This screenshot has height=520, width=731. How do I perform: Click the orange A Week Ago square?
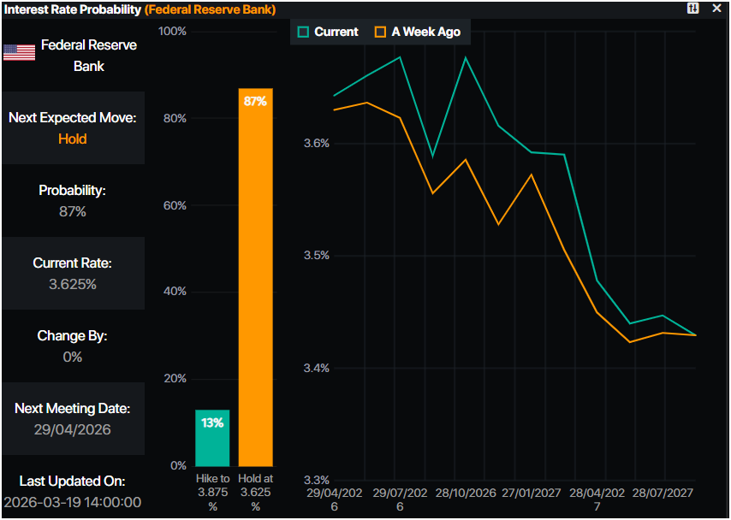coord(380,32)
